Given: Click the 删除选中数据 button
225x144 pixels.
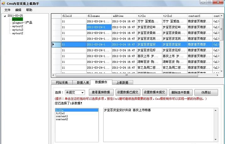Looking at the screenshot, I should (181, 92).
